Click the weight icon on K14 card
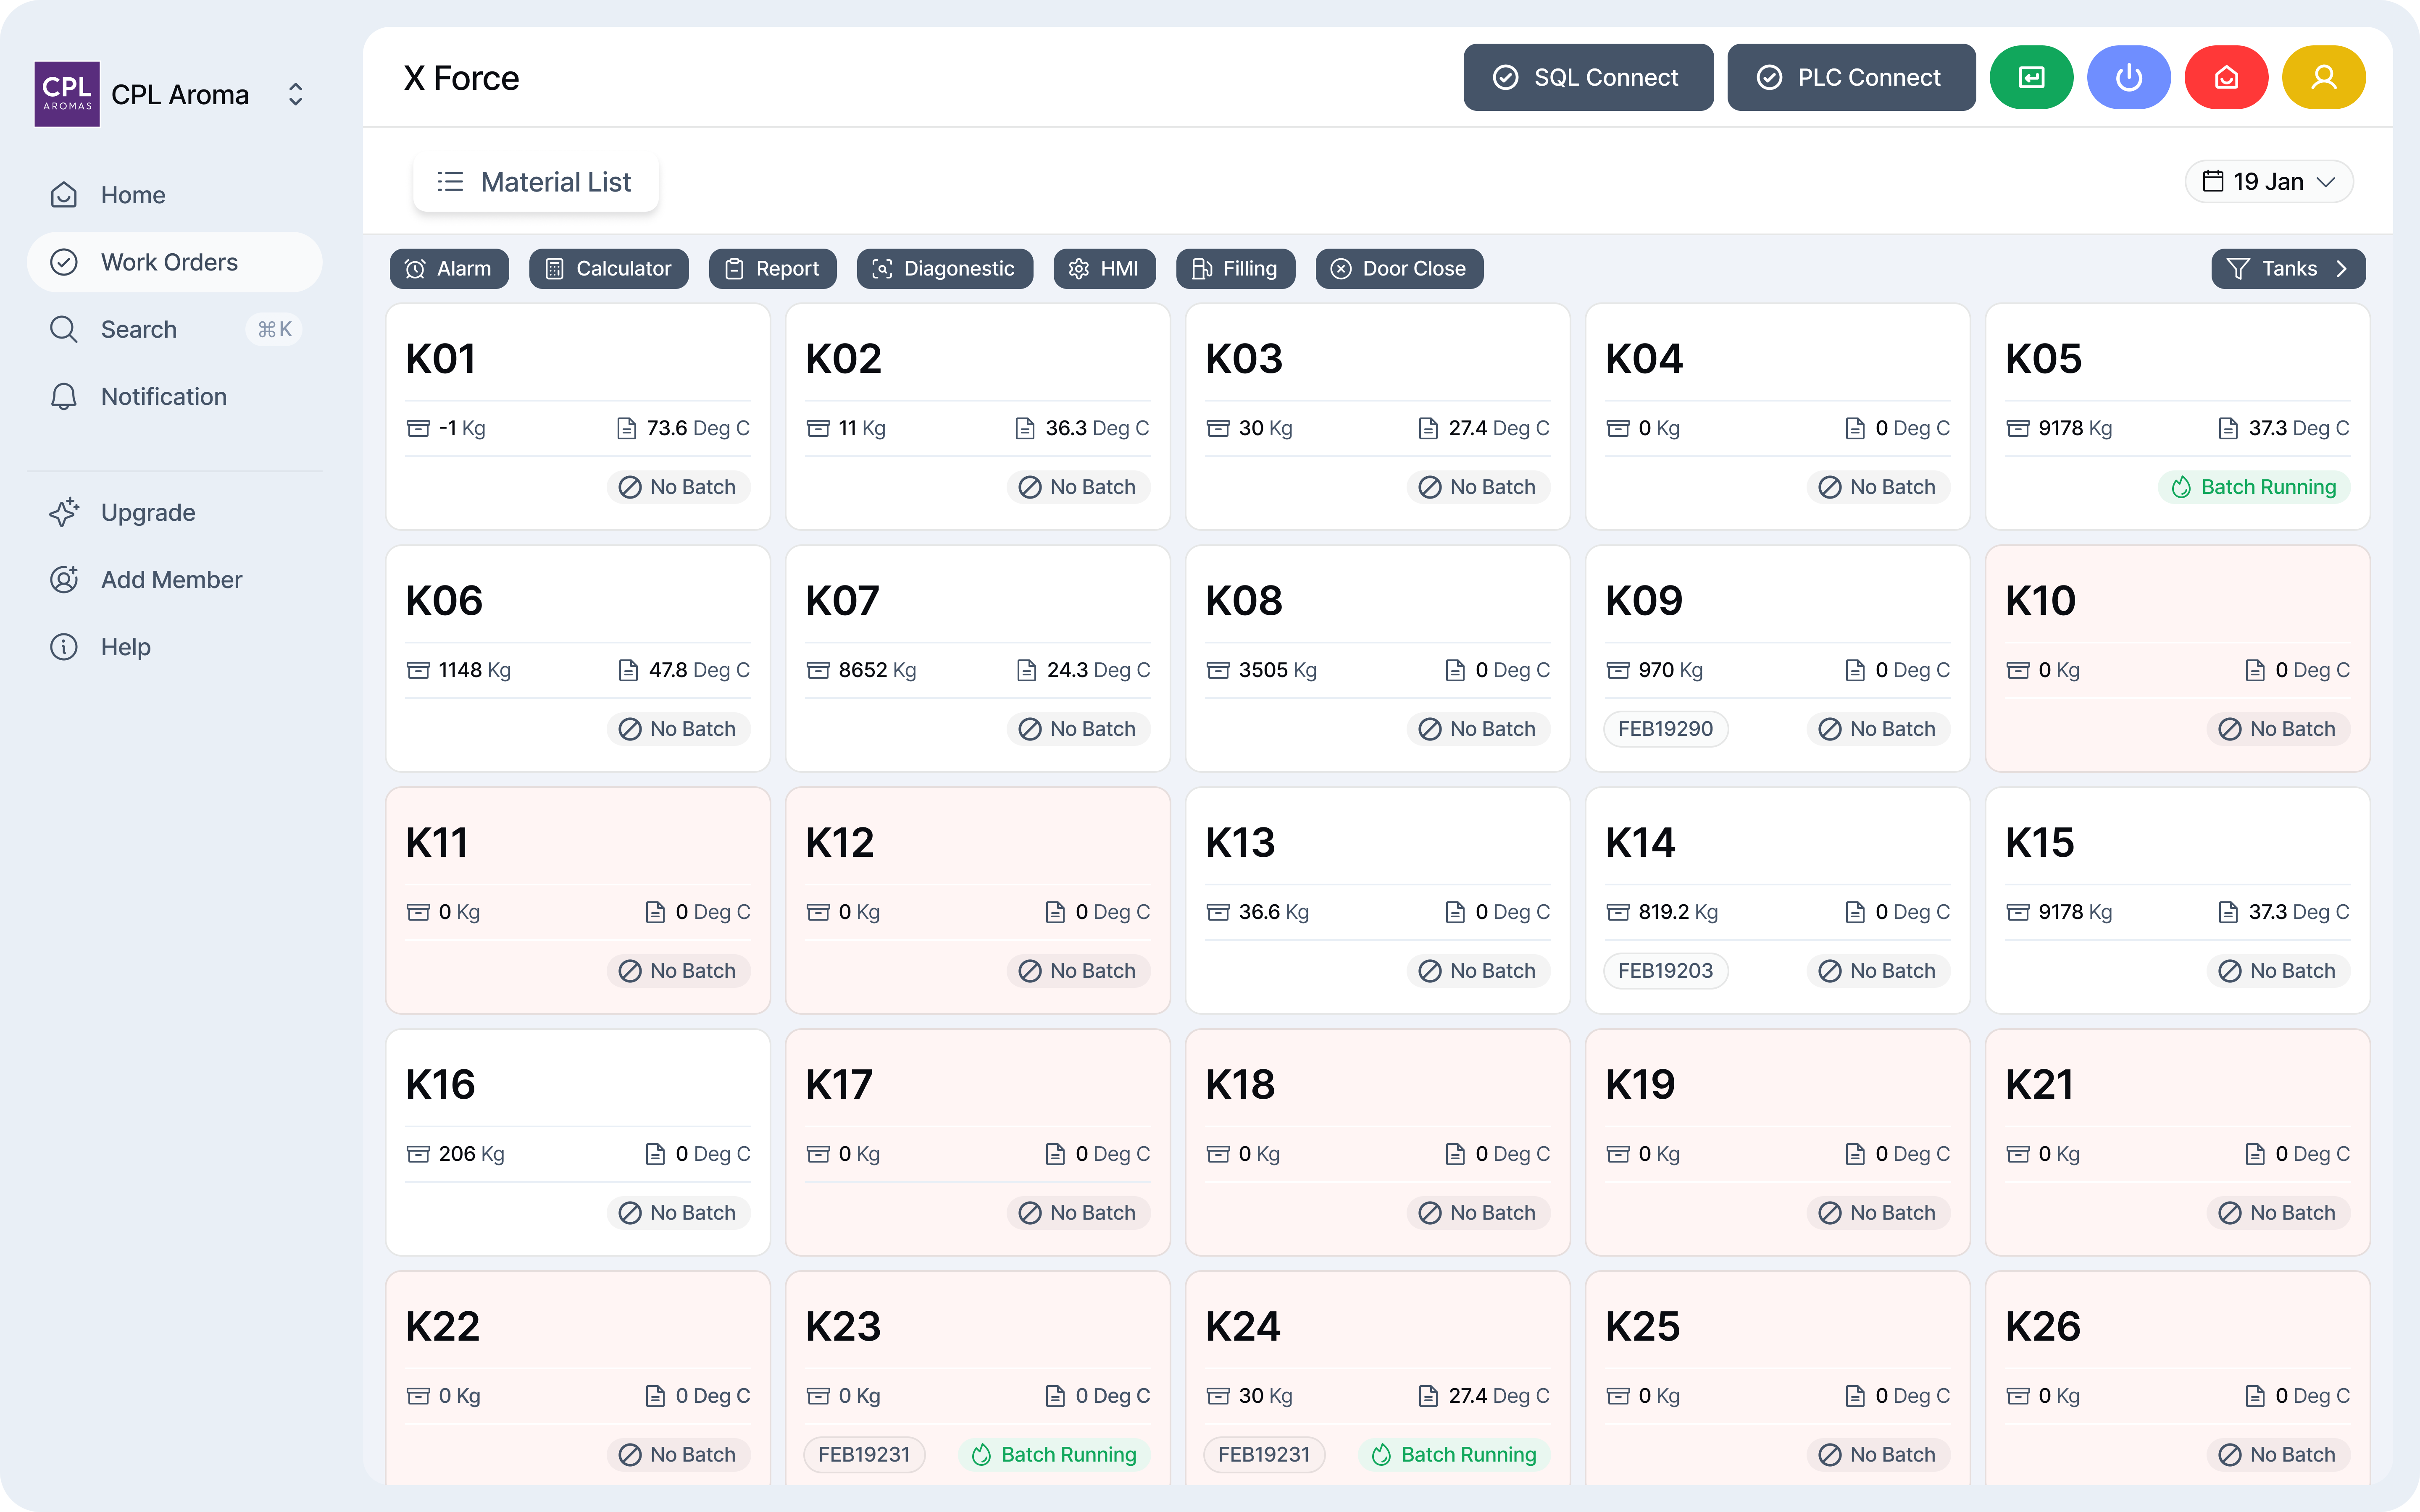Image resolution: width=2420 pixels, height=1512 pixels. pyautogui.click(x=1618, y=912)
